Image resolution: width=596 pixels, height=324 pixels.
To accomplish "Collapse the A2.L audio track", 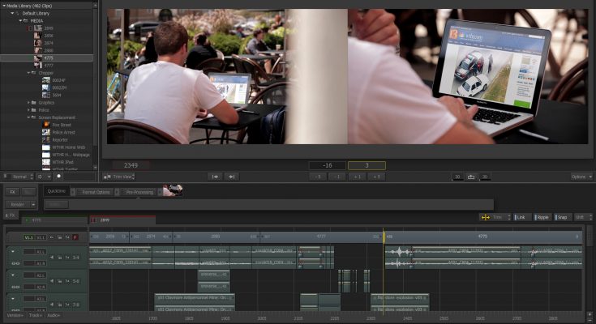I will click(x=12, y=275).
